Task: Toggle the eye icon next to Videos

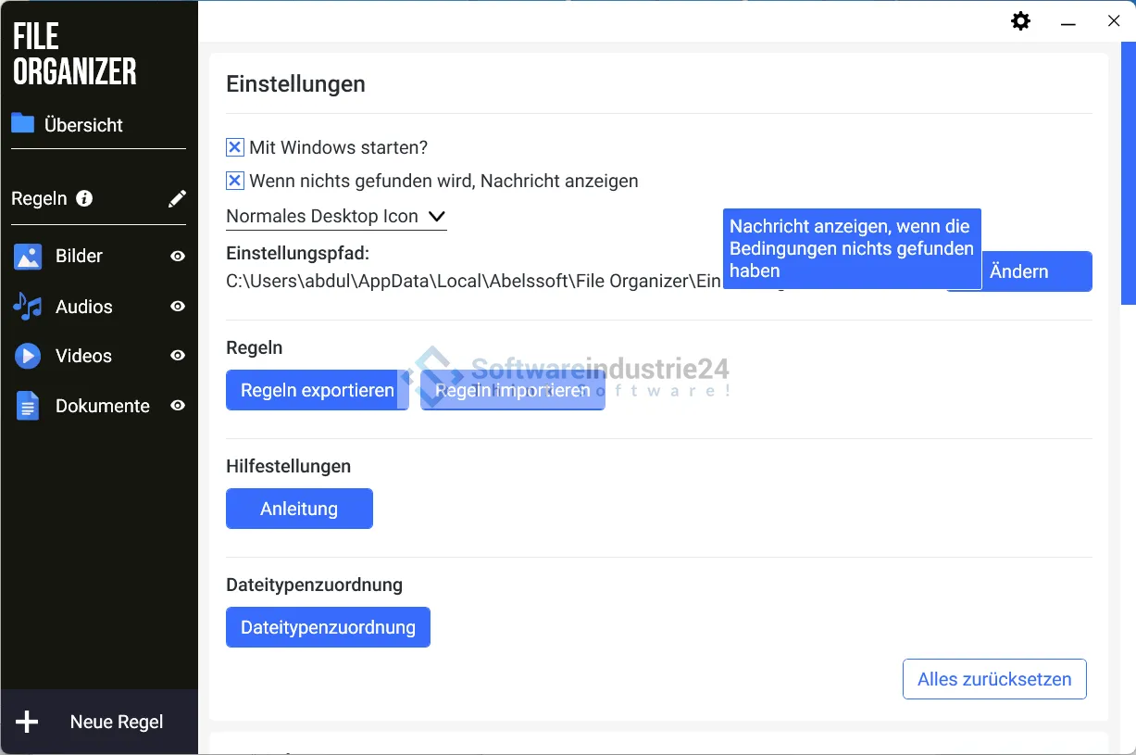Action: [x=178, y=356]
